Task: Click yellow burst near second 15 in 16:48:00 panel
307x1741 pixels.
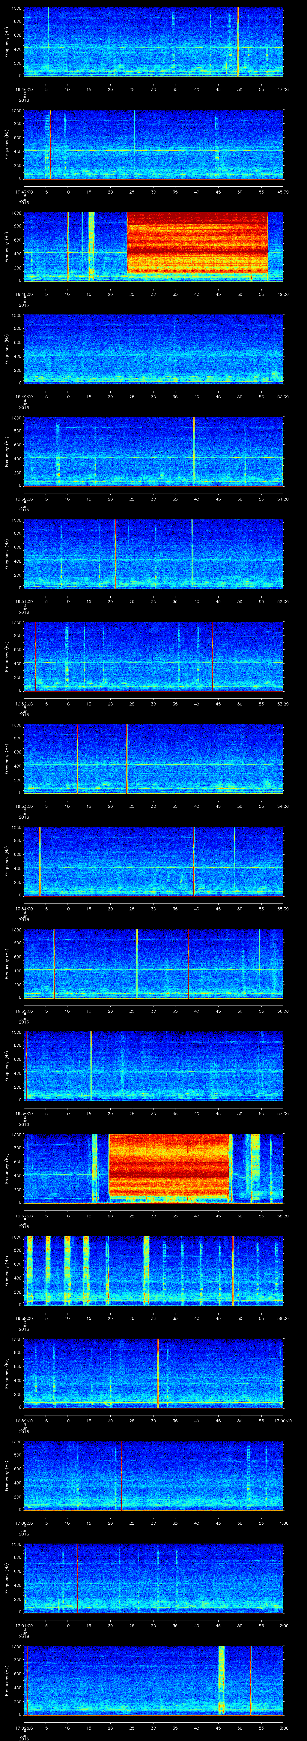Action: pos(91,247)
